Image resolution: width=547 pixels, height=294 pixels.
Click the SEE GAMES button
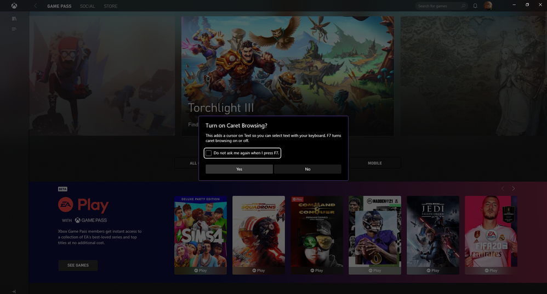78,265
